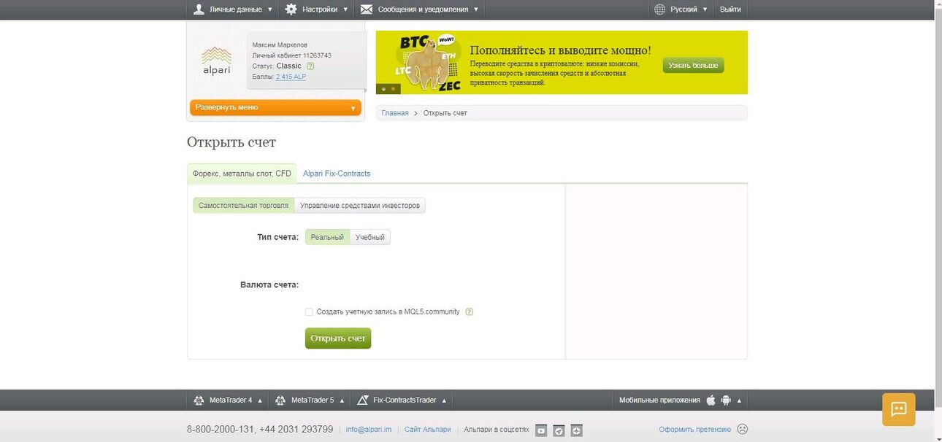Click the Открыть счет breadcrumb text
The height and width of the screenshot is (442, 942).
(x=445, y=113)
